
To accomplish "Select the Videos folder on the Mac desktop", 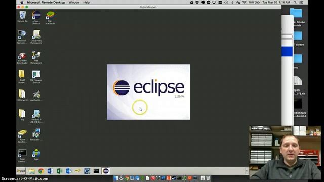I will [298, 39].
